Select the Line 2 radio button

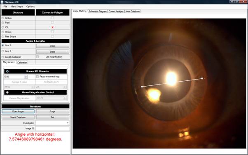(x=3, y=51)
